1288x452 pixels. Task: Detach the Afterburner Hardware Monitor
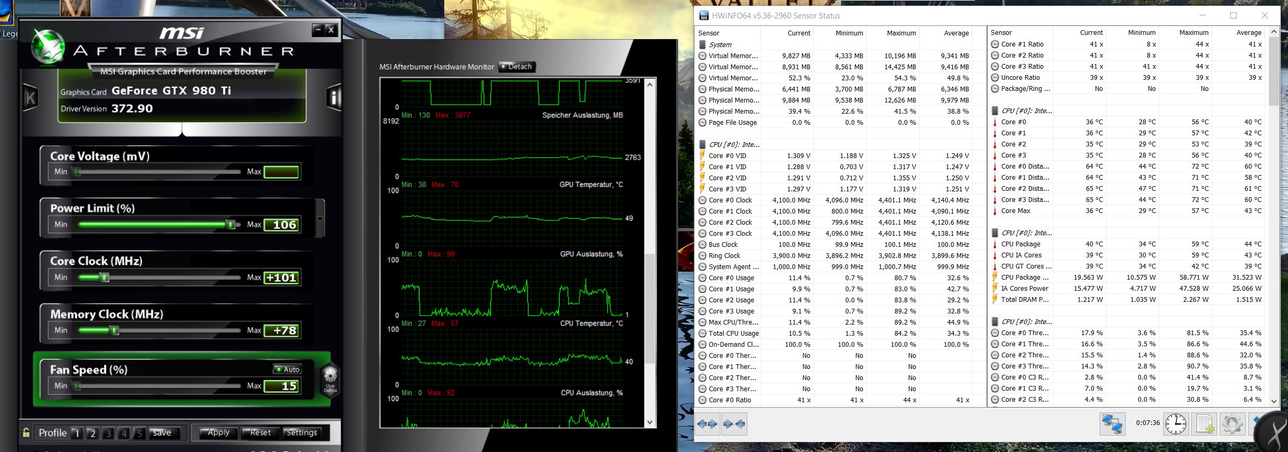click(517, 67)
